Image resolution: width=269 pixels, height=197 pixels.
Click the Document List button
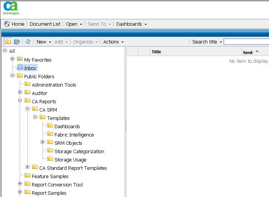45,24
